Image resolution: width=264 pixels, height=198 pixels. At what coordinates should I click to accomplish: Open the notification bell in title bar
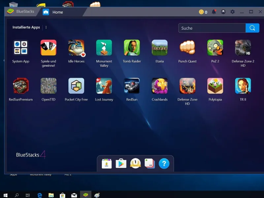point(214,12)
